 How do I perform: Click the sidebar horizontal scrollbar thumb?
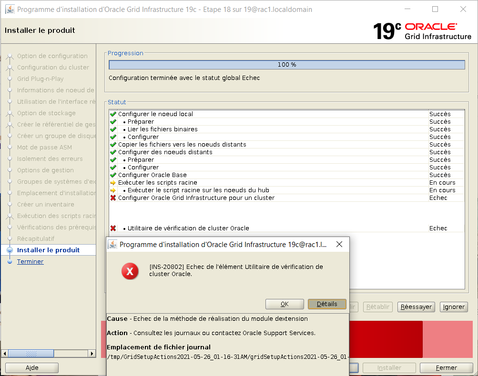(x=31, y=354)
